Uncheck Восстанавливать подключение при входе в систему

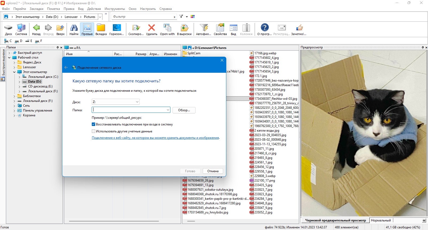pyautogui.click(x=94, y=124)
